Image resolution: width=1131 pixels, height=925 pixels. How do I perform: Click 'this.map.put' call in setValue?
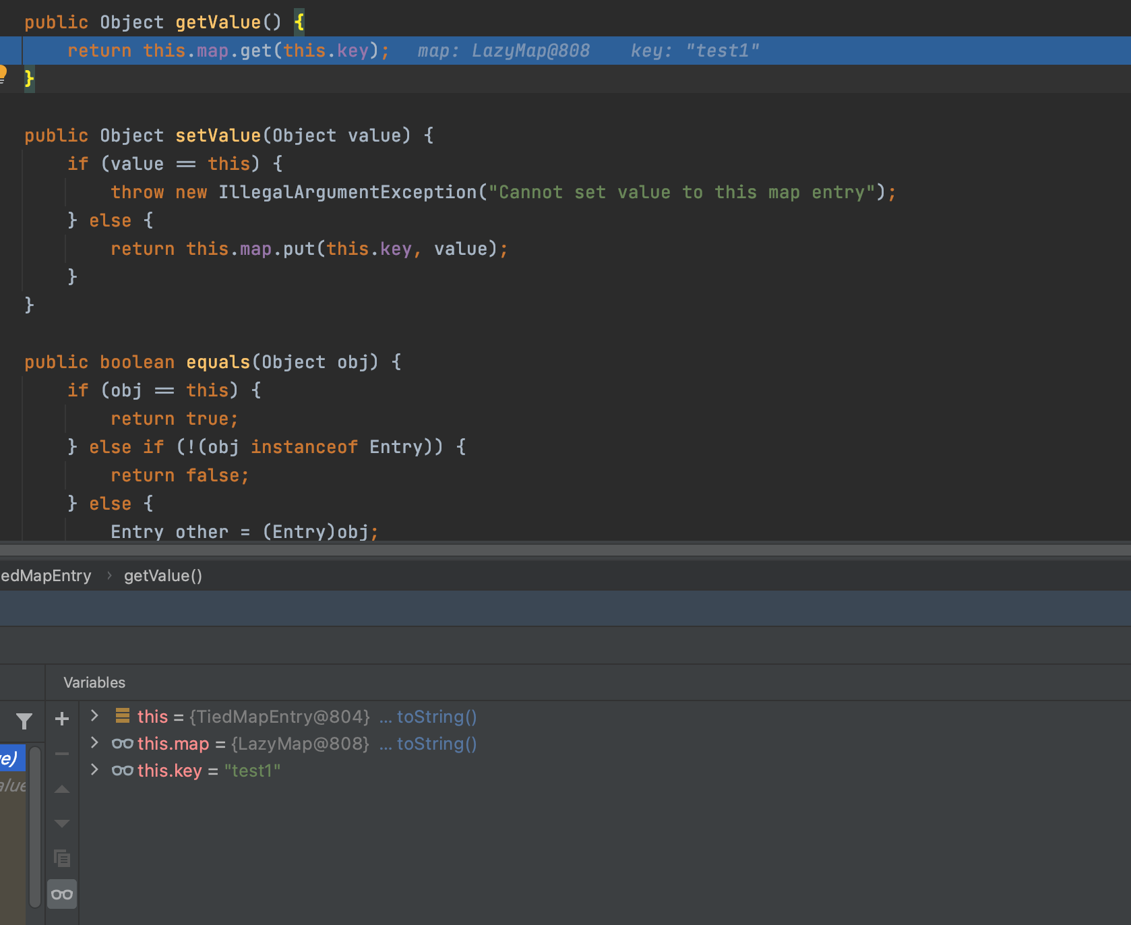(250, 249)
